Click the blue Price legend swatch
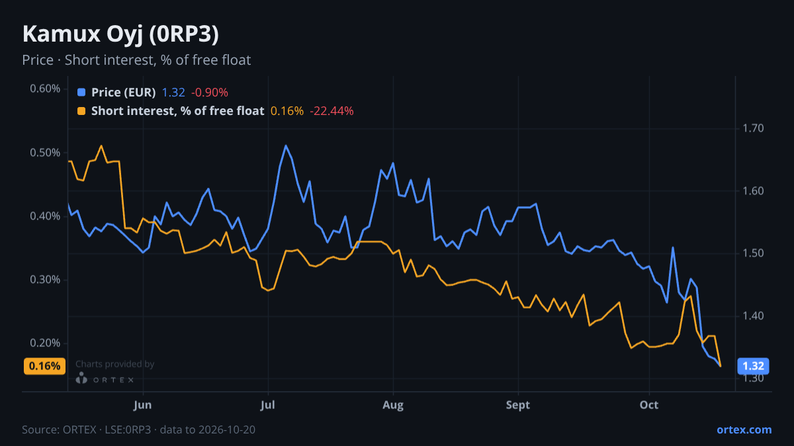794x446 pixels. [81, 93]
